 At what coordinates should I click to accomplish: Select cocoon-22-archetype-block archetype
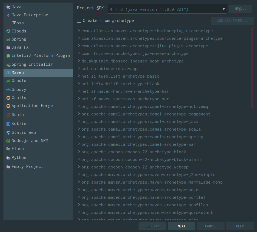point(134,152)
